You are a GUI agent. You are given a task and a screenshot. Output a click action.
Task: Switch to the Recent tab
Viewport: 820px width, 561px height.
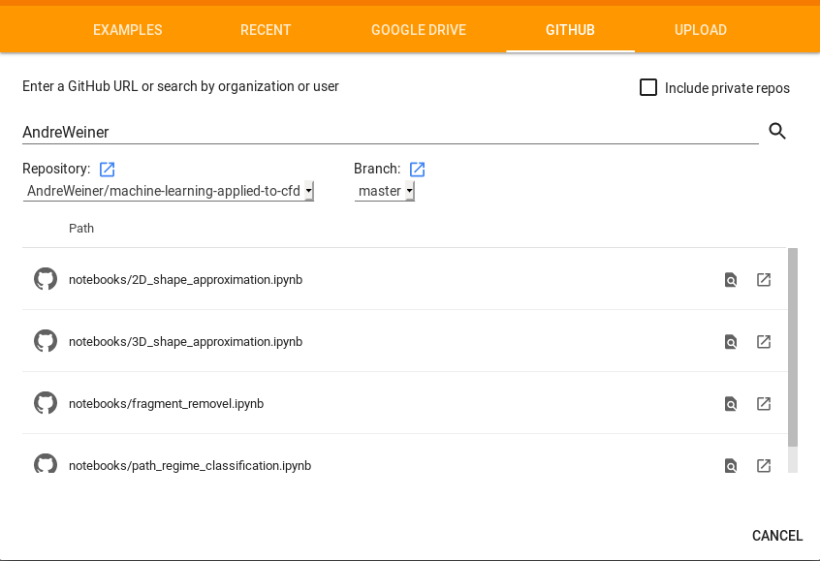(x=266, y=30)
